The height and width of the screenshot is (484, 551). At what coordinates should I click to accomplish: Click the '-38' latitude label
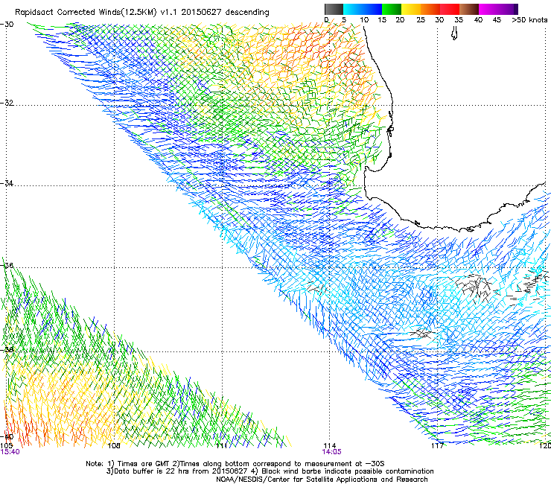[7, 350]
